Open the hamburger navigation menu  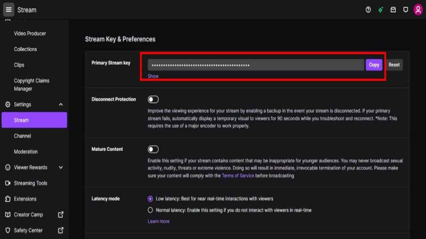point(9,9)
